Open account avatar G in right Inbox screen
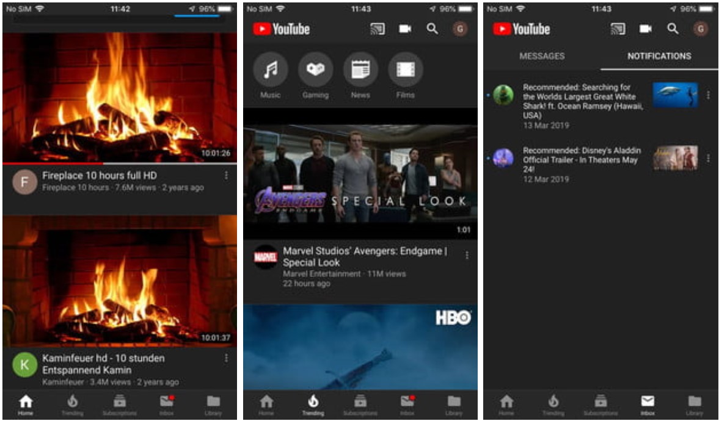Screen dimensions: 719x421 point(700,29)
